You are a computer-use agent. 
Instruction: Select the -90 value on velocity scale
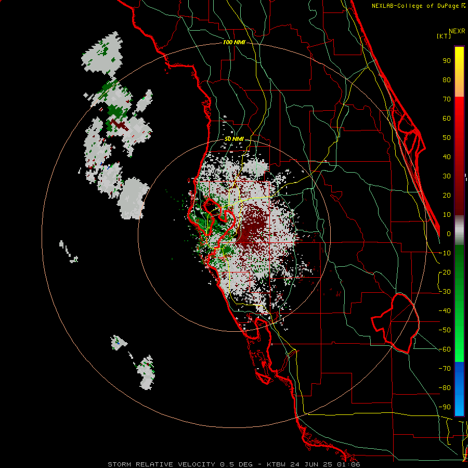[445, 407]
